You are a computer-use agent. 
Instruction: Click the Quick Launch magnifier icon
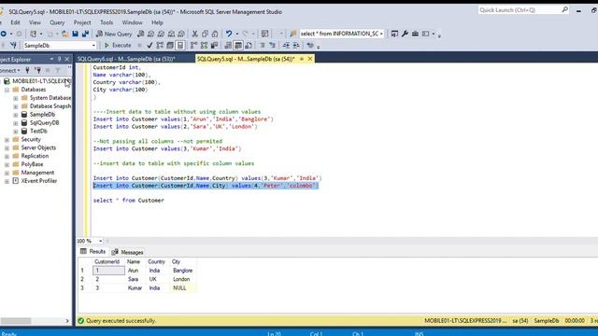click(x=564, y=10)
